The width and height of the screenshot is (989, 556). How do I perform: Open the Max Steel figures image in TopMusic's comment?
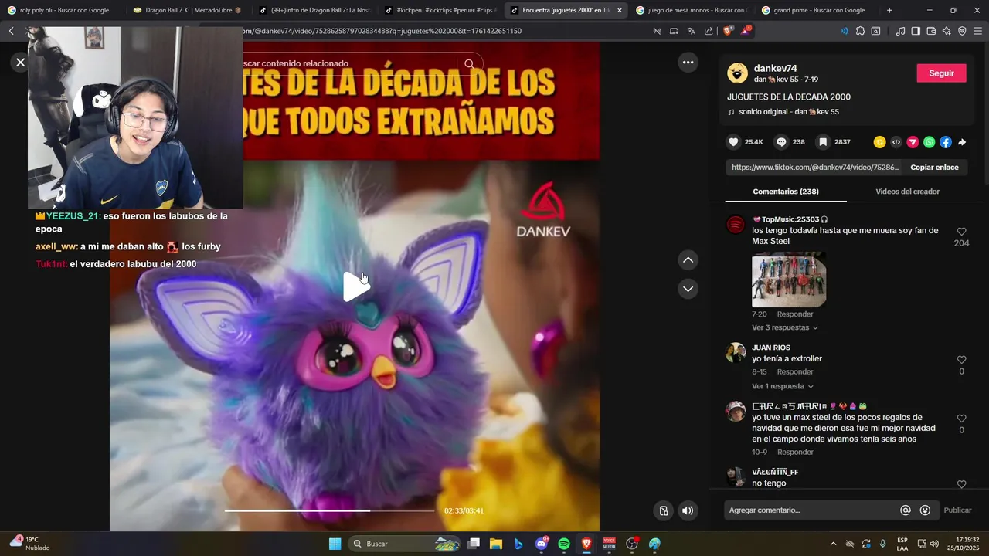click(x=789, y=280)
